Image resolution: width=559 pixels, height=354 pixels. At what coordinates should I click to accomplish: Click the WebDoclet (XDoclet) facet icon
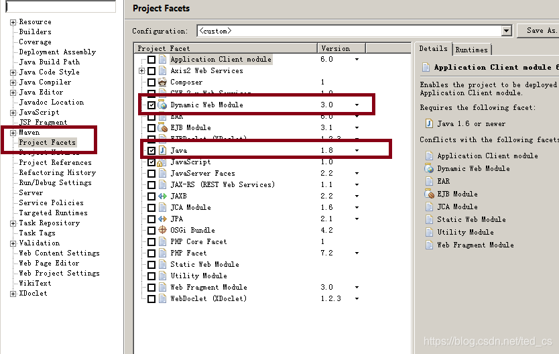[x=163, y=299]
